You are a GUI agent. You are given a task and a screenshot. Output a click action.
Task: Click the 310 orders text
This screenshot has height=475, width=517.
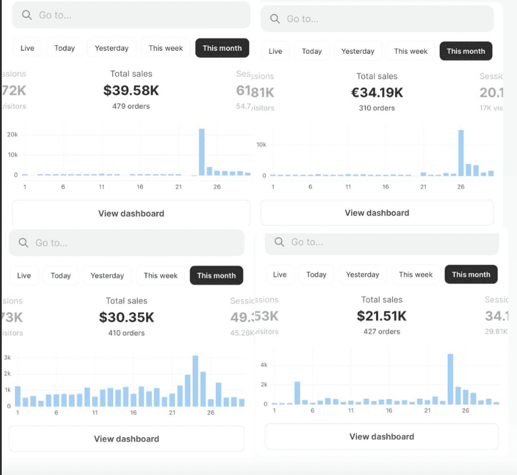[x=377, y=108]
